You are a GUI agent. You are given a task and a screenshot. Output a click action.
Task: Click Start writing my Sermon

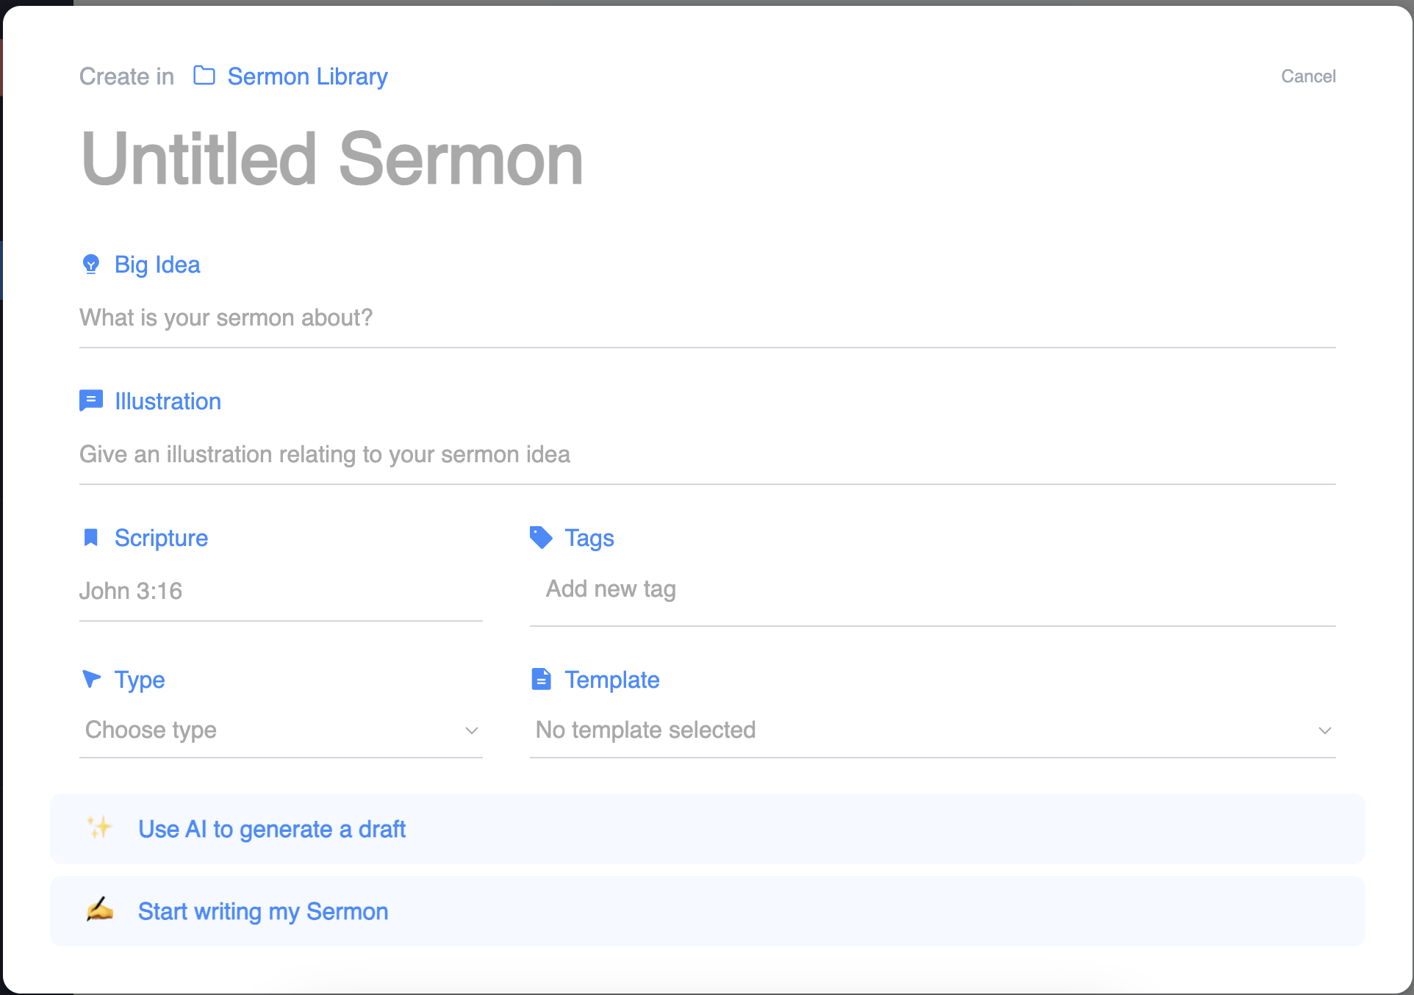click(x=263, y=911)
